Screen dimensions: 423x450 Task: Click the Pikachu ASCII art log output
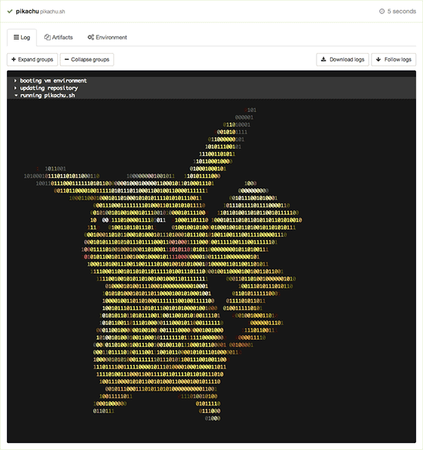click(164, 264)
